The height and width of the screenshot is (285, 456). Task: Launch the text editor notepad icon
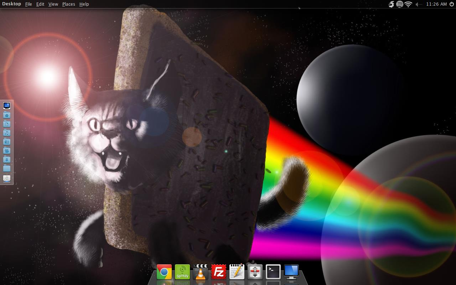click(237, 272)
